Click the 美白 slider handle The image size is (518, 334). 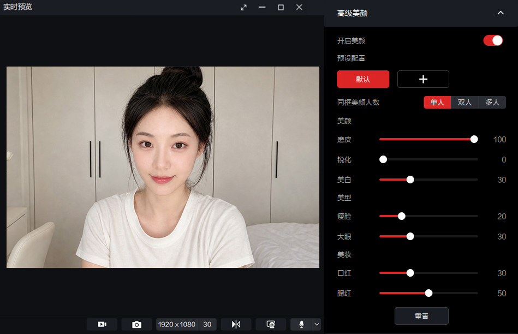point(410,180)
